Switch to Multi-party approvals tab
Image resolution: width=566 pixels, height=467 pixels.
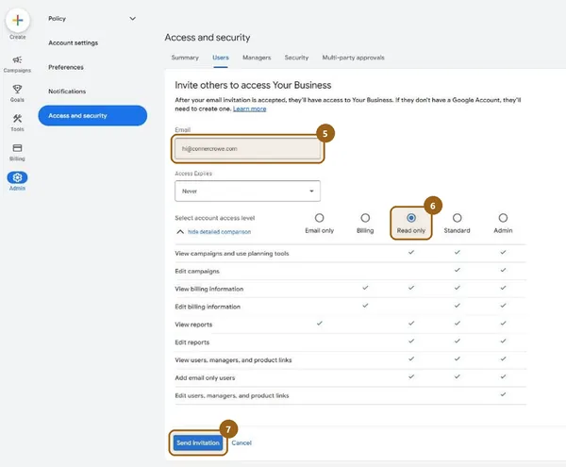pyautogui.click(x=353, y=58)
